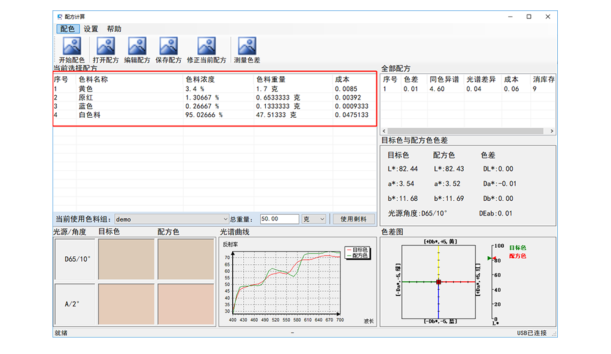Click the D65/10° 目标色 swatch
Screen dimensions: 611x354
126,259
